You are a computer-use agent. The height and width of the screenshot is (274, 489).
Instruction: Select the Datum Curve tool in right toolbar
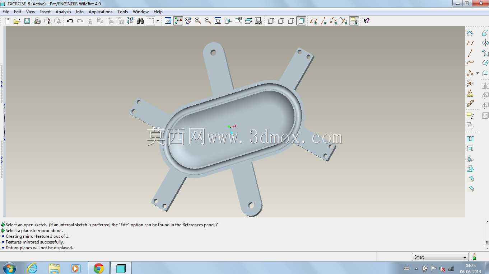470,63
